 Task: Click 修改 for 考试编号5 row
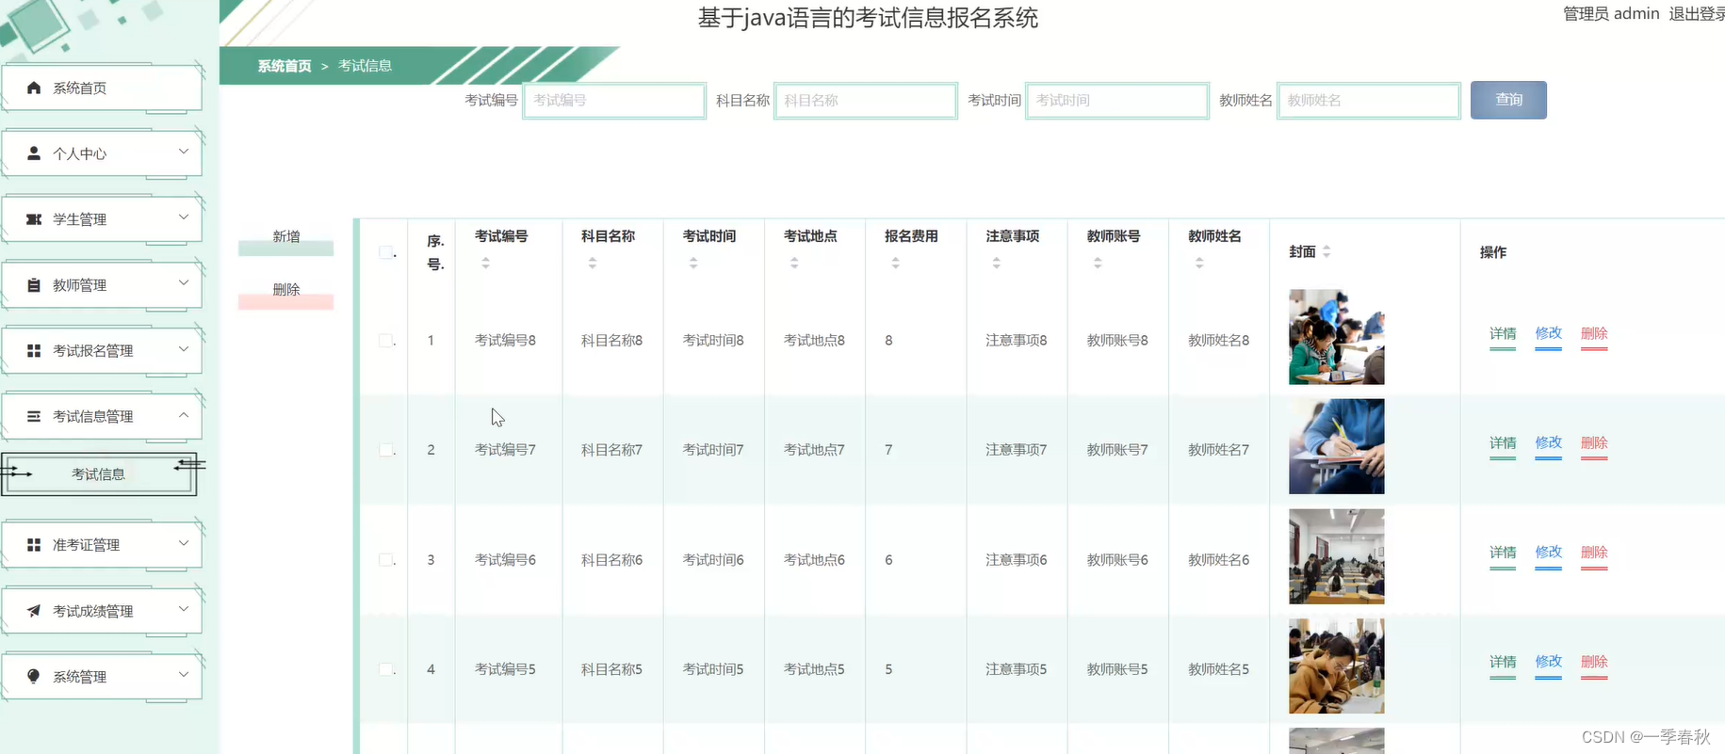click(x=1548, y=663)
